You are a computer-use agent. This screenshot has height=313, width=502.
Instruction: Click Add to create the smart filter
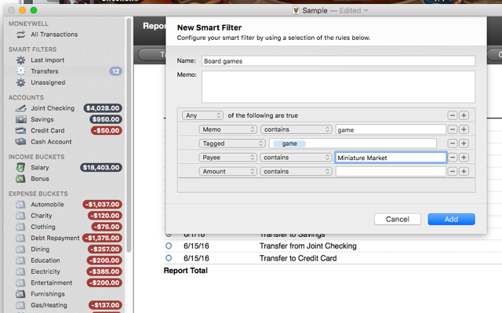451,219
